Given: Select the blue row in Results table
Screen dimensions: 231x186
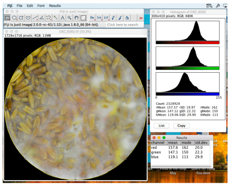Looking at the screenshot, I should (180, 157).
